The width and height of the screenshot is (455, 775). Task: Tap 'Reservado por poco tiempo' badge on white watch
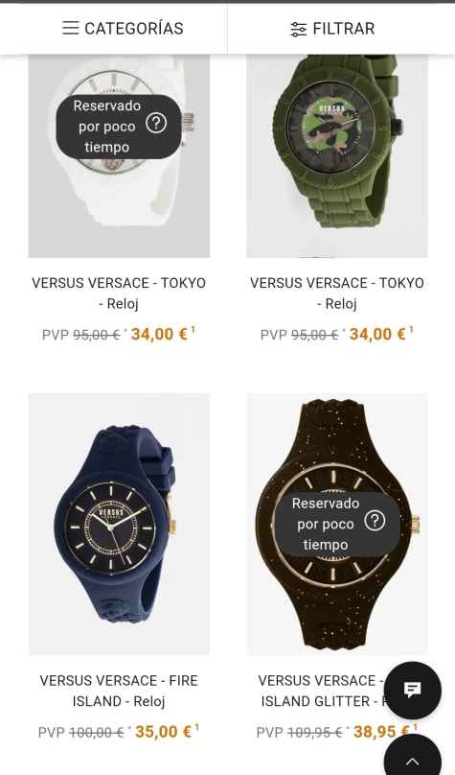point(119,127)
